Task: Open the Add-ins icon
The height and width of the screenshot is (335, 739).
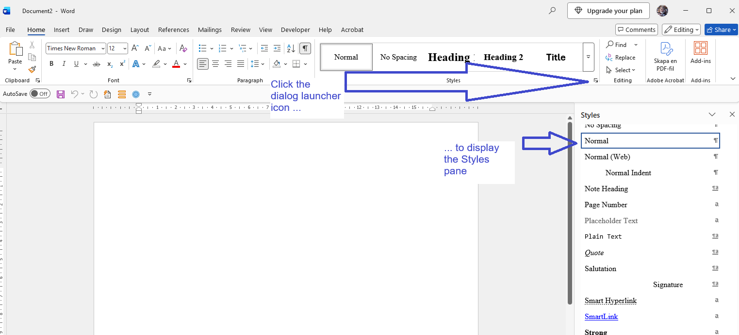Action: click(x=700, y=53)
